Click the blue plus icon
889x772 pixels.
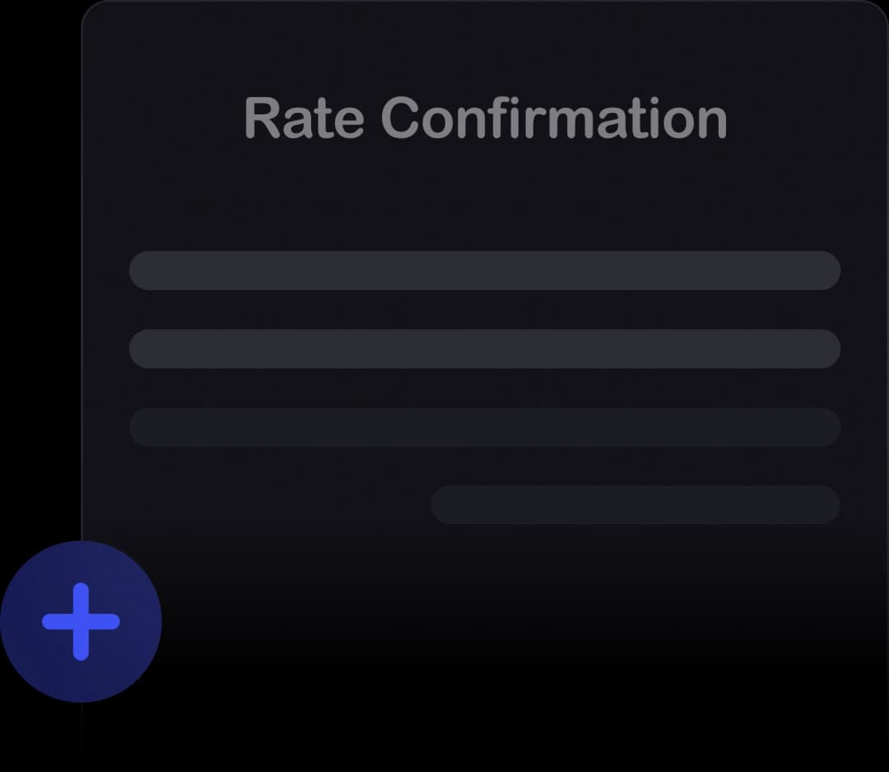[x=81, y=621]
